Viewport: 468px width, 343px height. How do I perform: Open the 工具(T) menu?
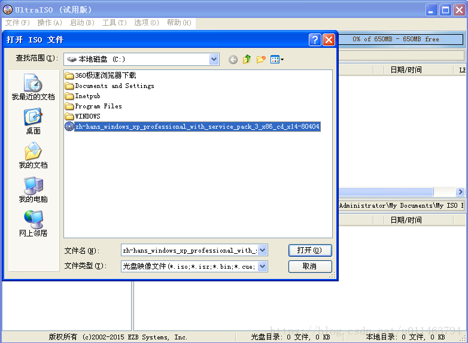coord(114,23)
